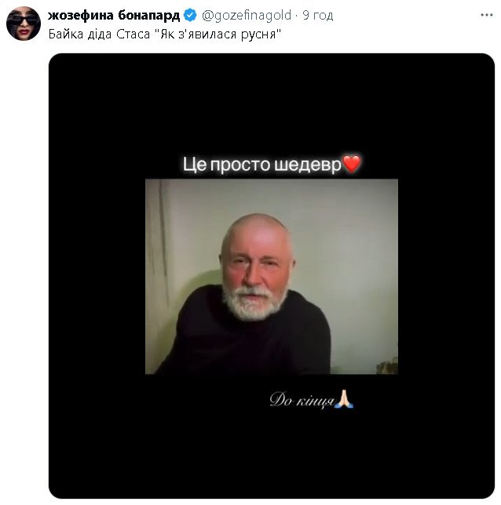Click the tweet text "Байка діда Стаса"
This screenshot has width=501, height=505.
[x=99, y=34]
